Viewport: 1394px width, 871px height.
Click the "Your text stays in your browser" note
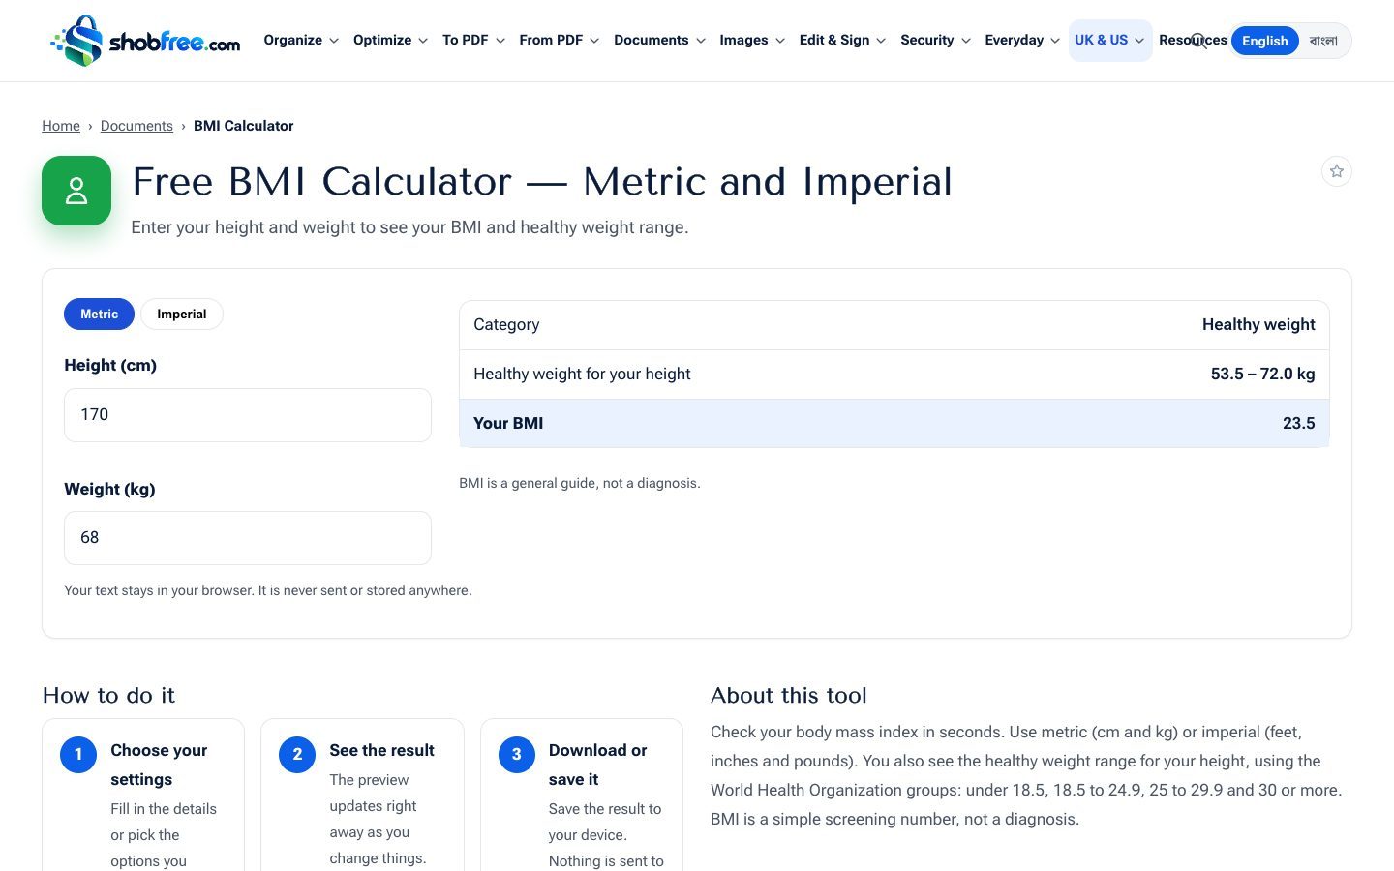(268, 590)
